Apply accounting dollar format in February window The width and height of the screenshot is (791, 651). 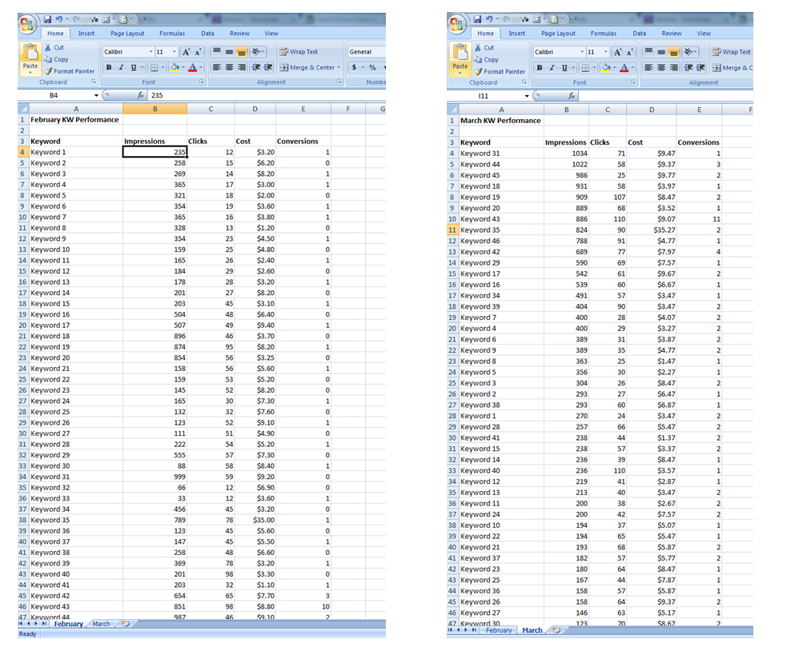point(354,67)
